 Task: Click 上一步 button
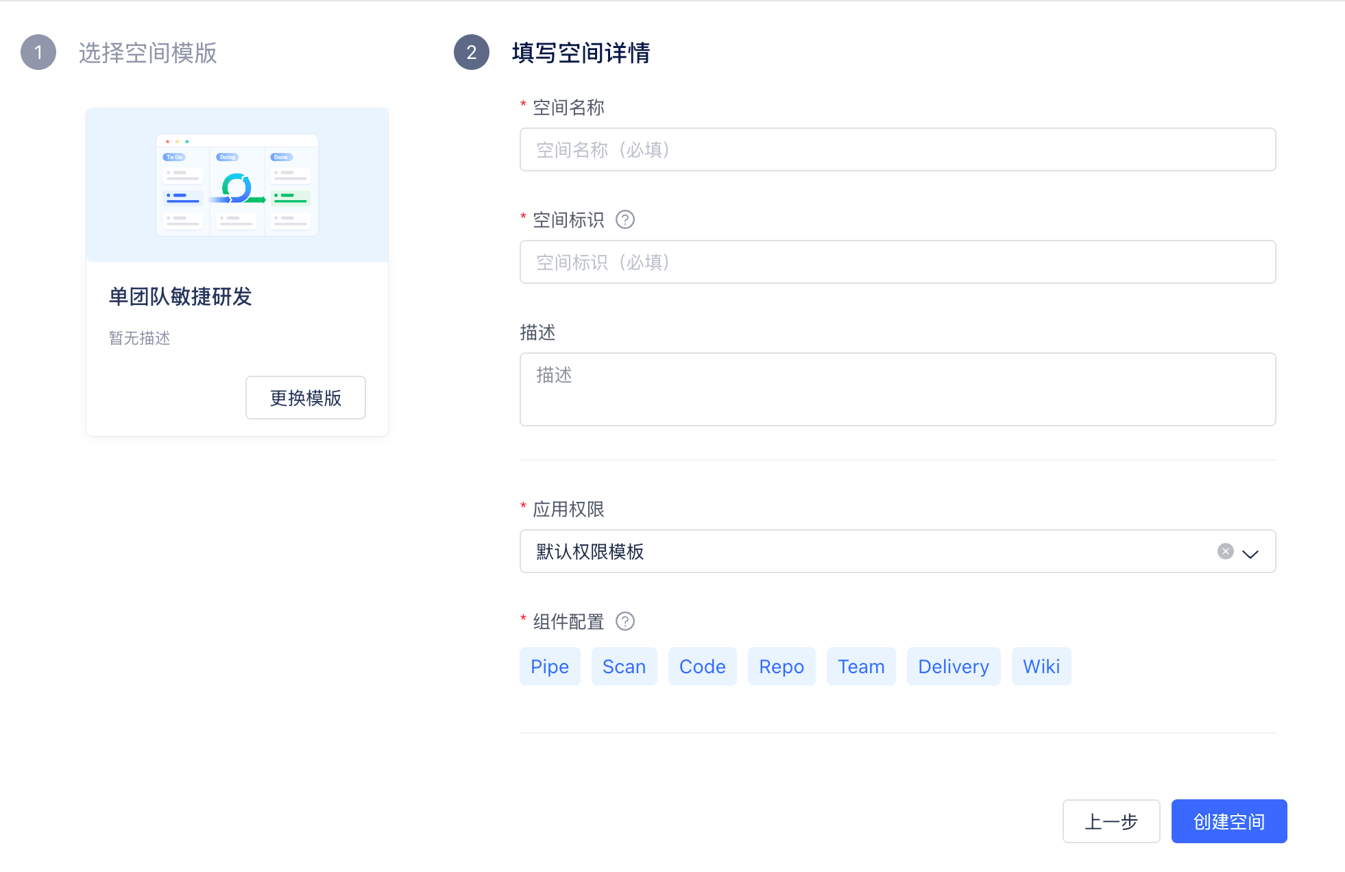coord(1111,821)
